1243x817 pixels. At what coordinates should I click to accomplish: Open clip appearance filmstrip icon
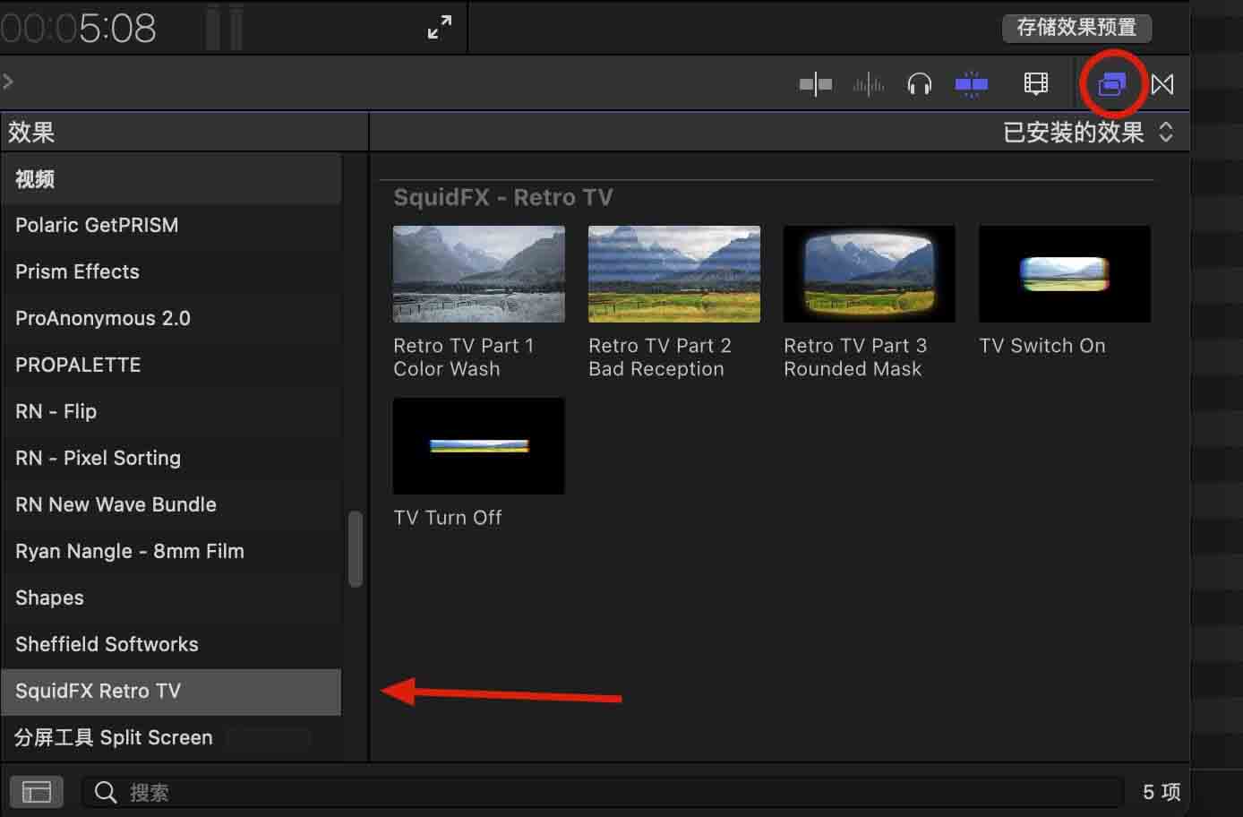[x=1035, y=84]
